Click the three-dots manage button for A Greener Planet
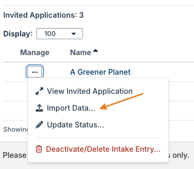The width and height of the screenshot is (194, 169). pyautogui.click(x=35, y=72)
